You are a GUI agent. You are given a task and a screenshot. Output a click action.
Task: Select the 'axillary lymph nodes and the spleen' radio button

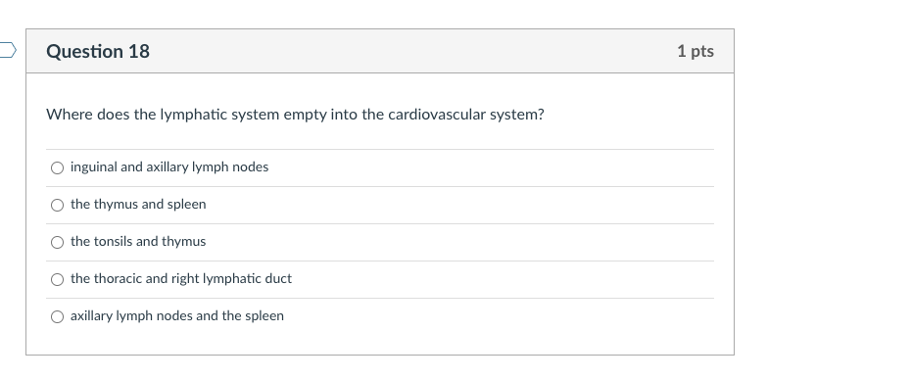click(57, 316)
